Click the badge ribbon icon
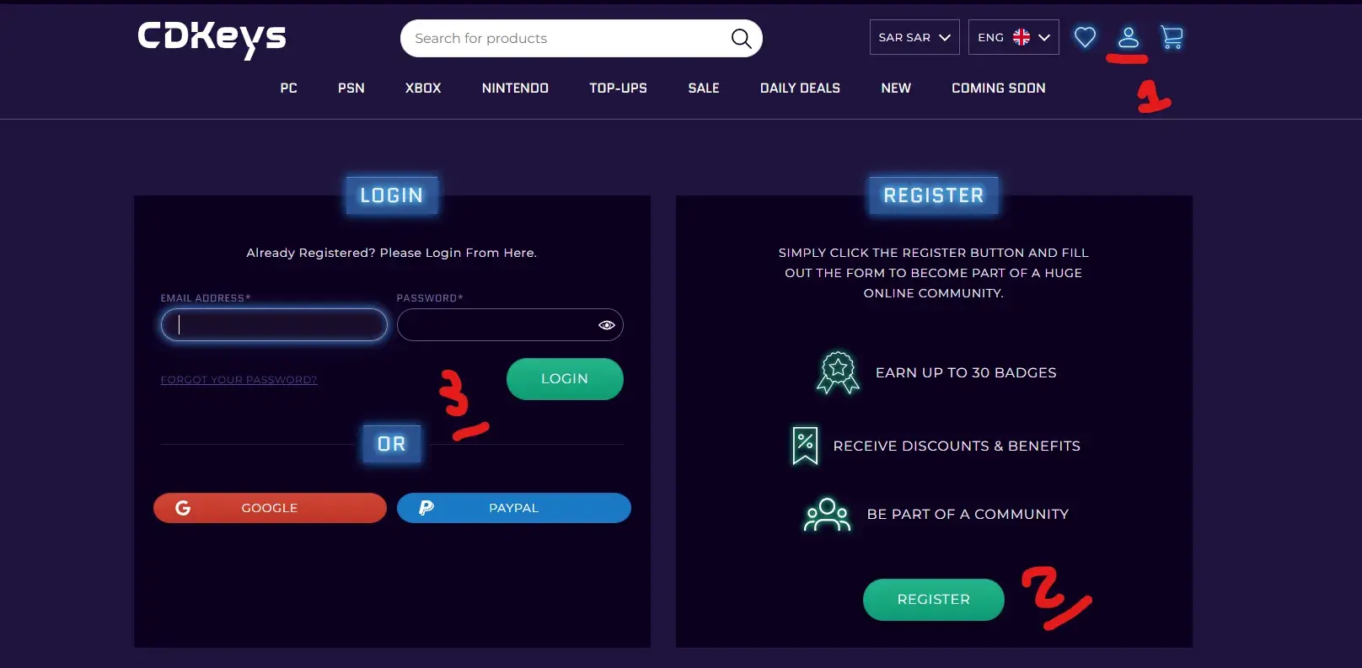 coord(838,372)
